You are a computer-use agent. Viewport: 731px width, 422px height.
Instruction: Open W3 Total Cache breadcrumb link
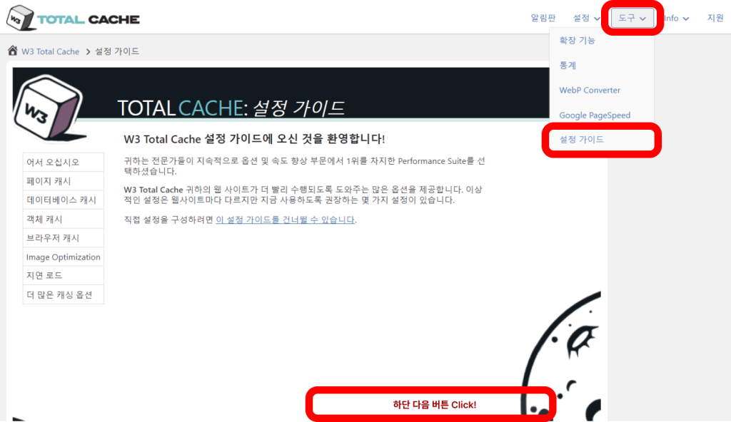[51, 51]
